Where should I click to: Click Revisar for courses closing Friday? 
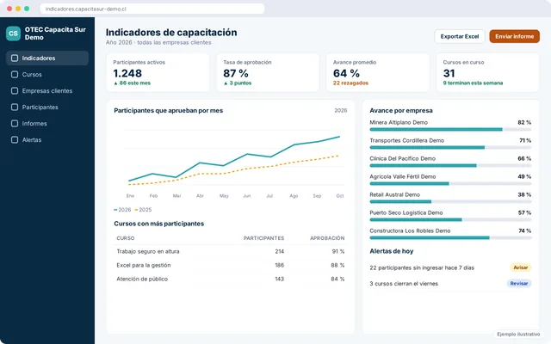click(519, 283)
